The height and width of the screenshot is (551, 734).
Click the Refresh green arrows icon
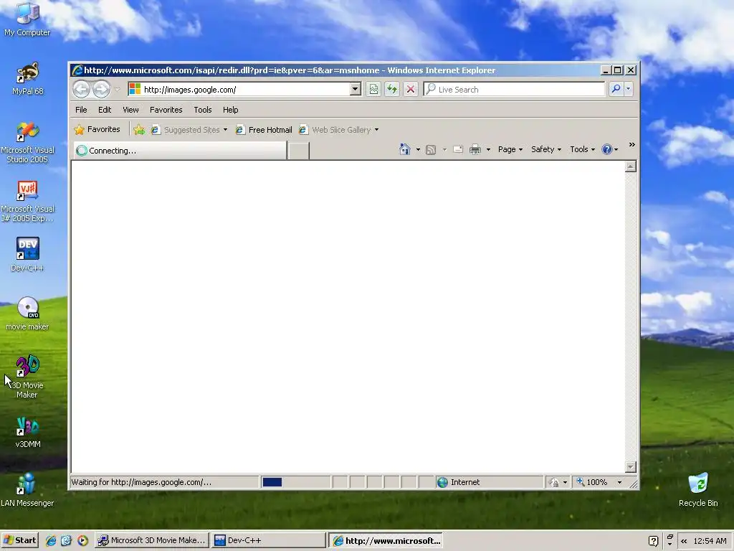click(392, 89)
